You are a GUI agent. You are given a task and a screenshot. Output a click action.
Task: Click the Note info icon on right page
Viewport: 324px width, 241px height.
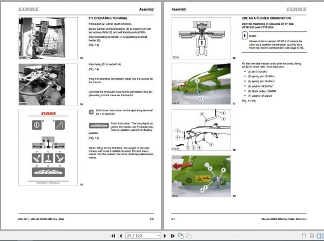point(245,36)
